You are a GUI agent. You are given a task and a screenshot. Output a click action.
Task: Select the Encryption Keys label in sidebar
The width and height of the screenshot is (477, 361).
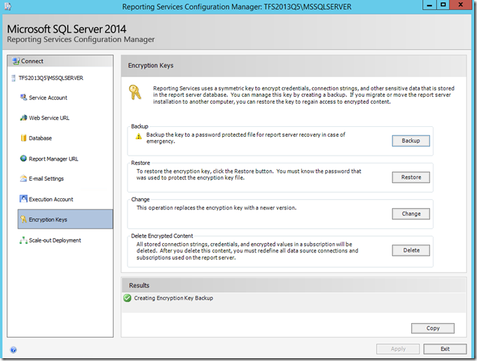coord(48,219)
